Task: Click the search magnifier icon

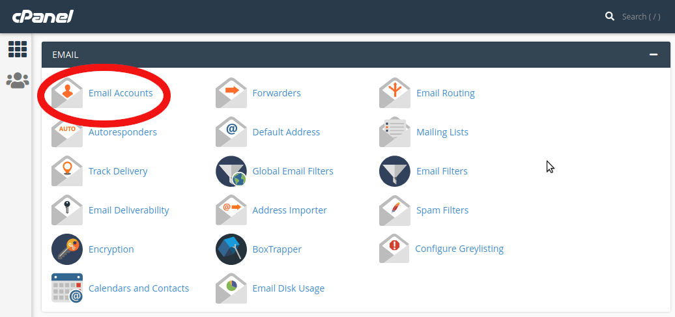Action: point(610,16)
